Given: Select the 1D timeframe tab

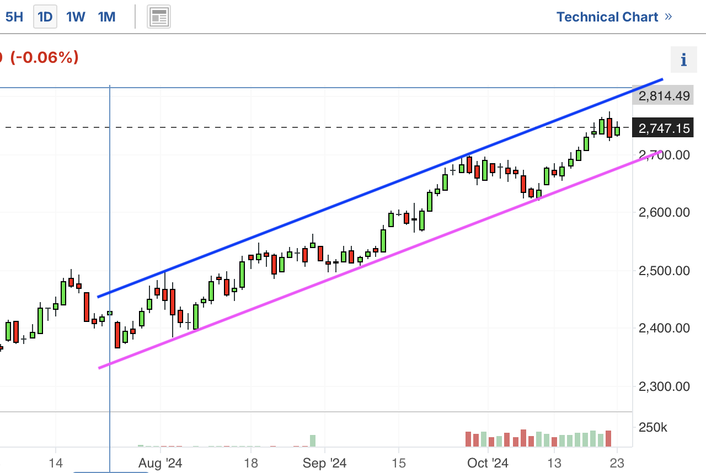Looking at the screenshot, I should tap(45, 17).
